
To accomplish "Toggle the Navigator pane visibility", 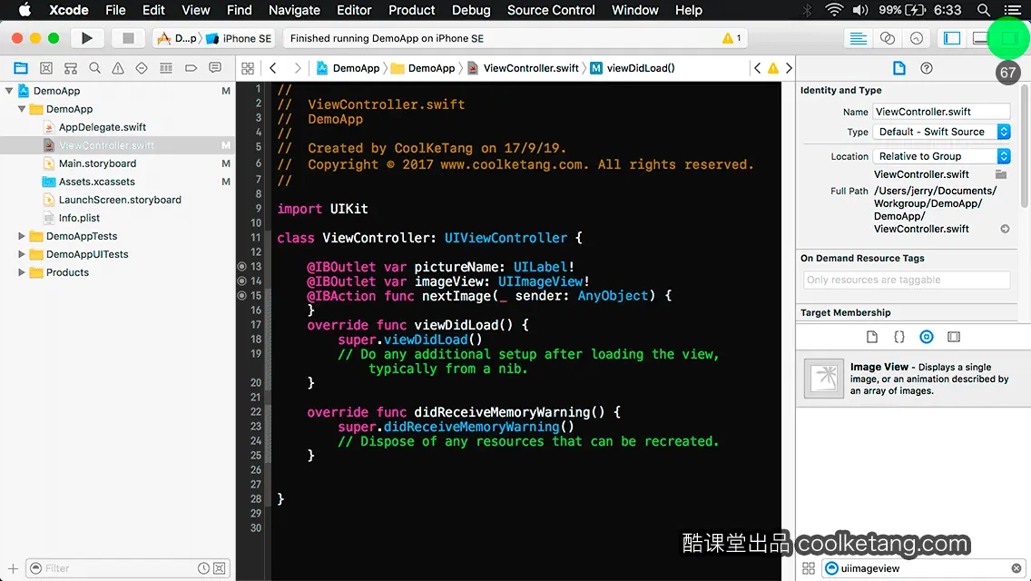I will coord(951,38).
